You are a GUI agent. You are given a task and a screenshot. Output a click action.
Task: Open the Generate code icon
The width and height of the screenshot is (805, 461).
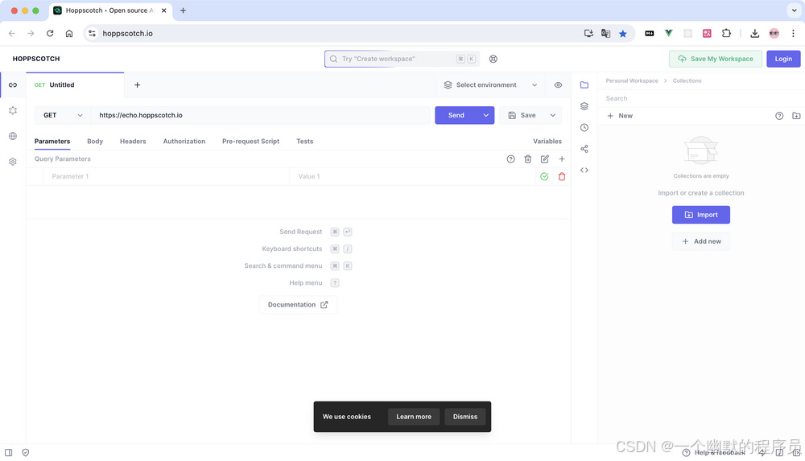[x=584, y=170]
